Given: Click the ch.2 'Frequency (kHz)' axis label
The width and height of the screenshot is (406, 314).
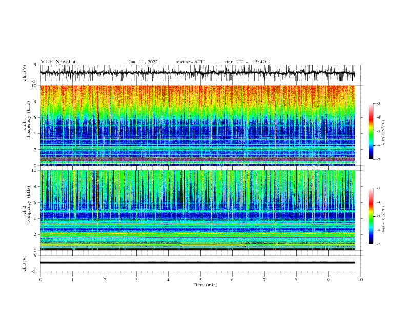Looking at the screenshot, I should tap(28, 204).
